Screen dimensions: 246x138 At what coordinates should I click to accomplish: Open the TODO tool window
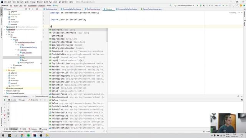pyautogui.click(x=23, y=129)
